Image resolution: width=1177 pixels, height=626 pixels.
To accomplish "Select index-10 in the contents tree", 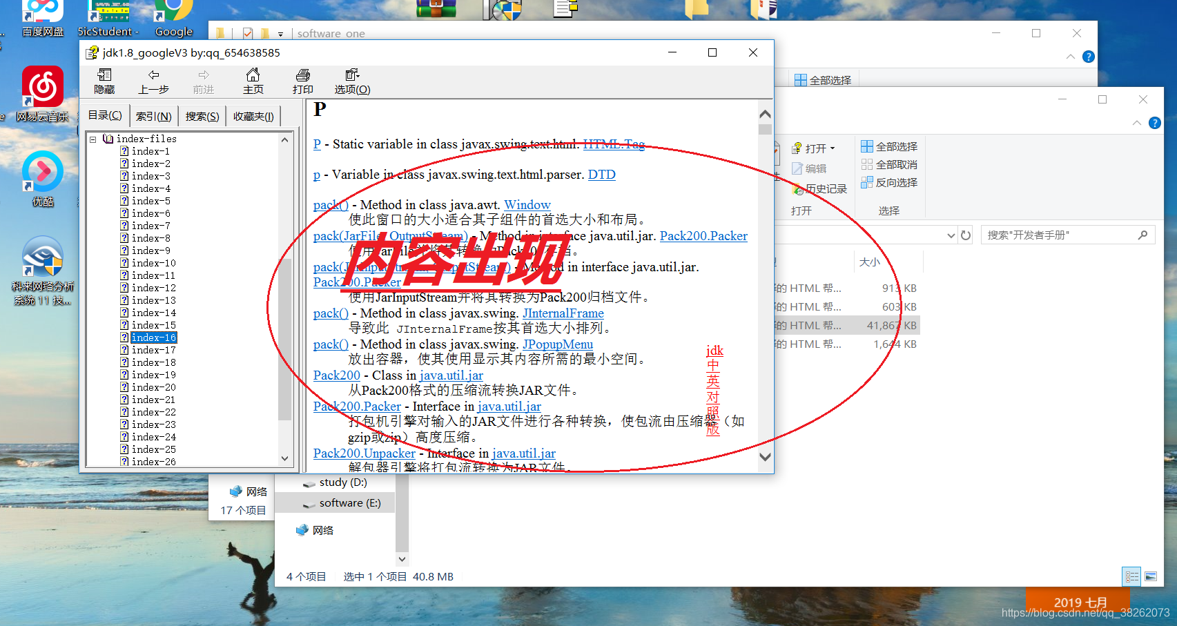I will (x=153, y=263).
